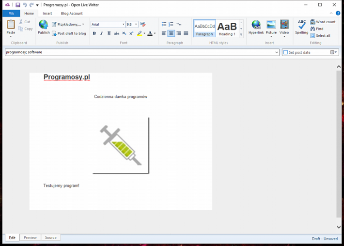Apply the red font color
This screenshot has width=344, height=246.
pyautogui.click(x=150, y=33)
